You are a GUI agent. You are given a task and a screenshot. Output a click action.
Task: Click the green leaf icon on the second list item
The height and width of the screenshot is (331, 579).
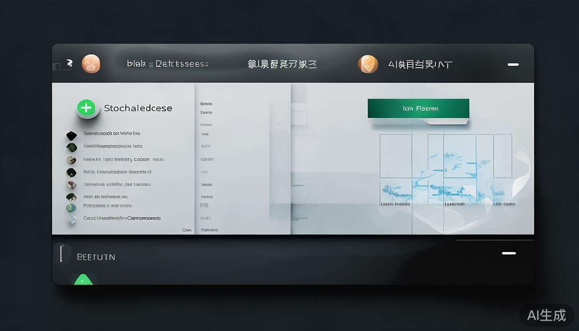pos(71,146)
